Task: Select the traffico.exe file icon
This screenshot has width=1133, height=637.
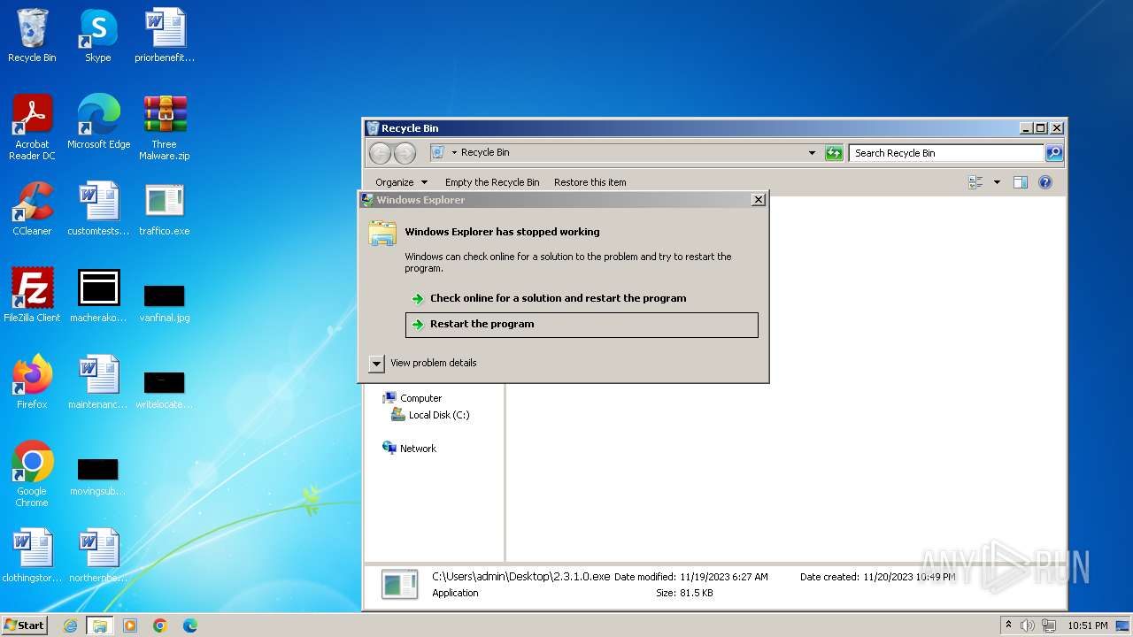Action: point(165,209)
